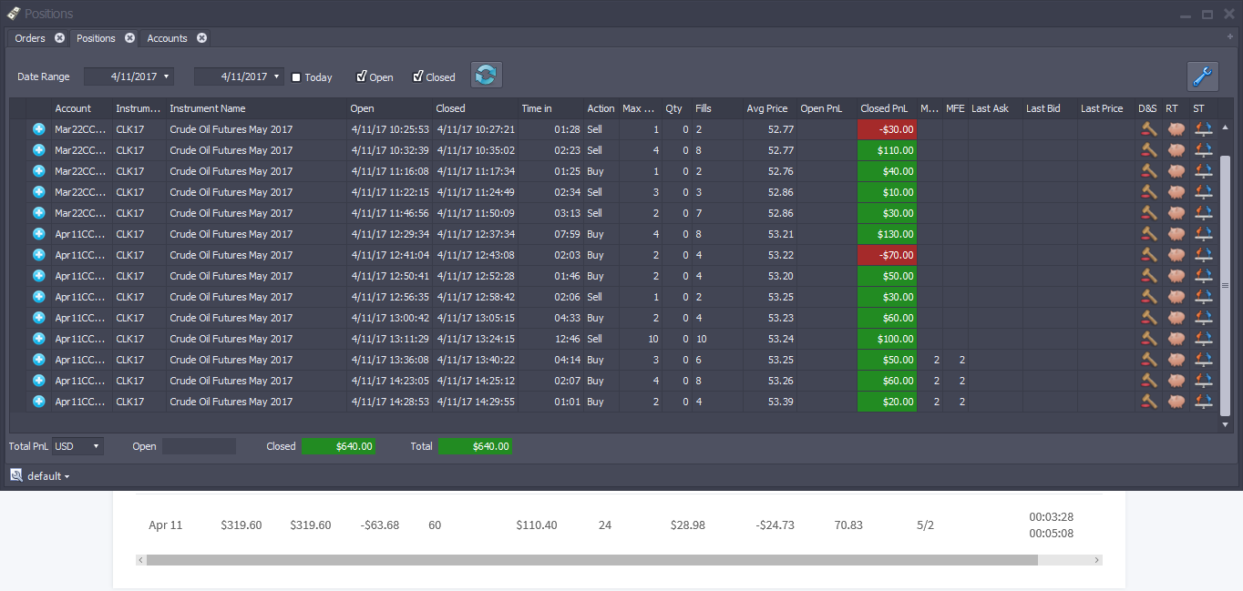Click the layout search icon beside default
Viewport: 1243px width, 591px height.
click(x=16, y=475)
